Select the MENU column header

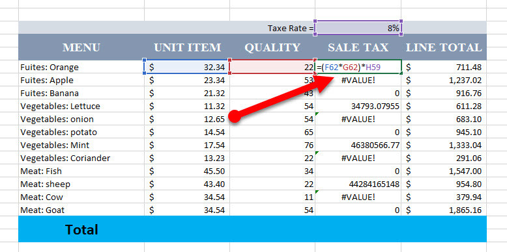click(x=81, y=47)
